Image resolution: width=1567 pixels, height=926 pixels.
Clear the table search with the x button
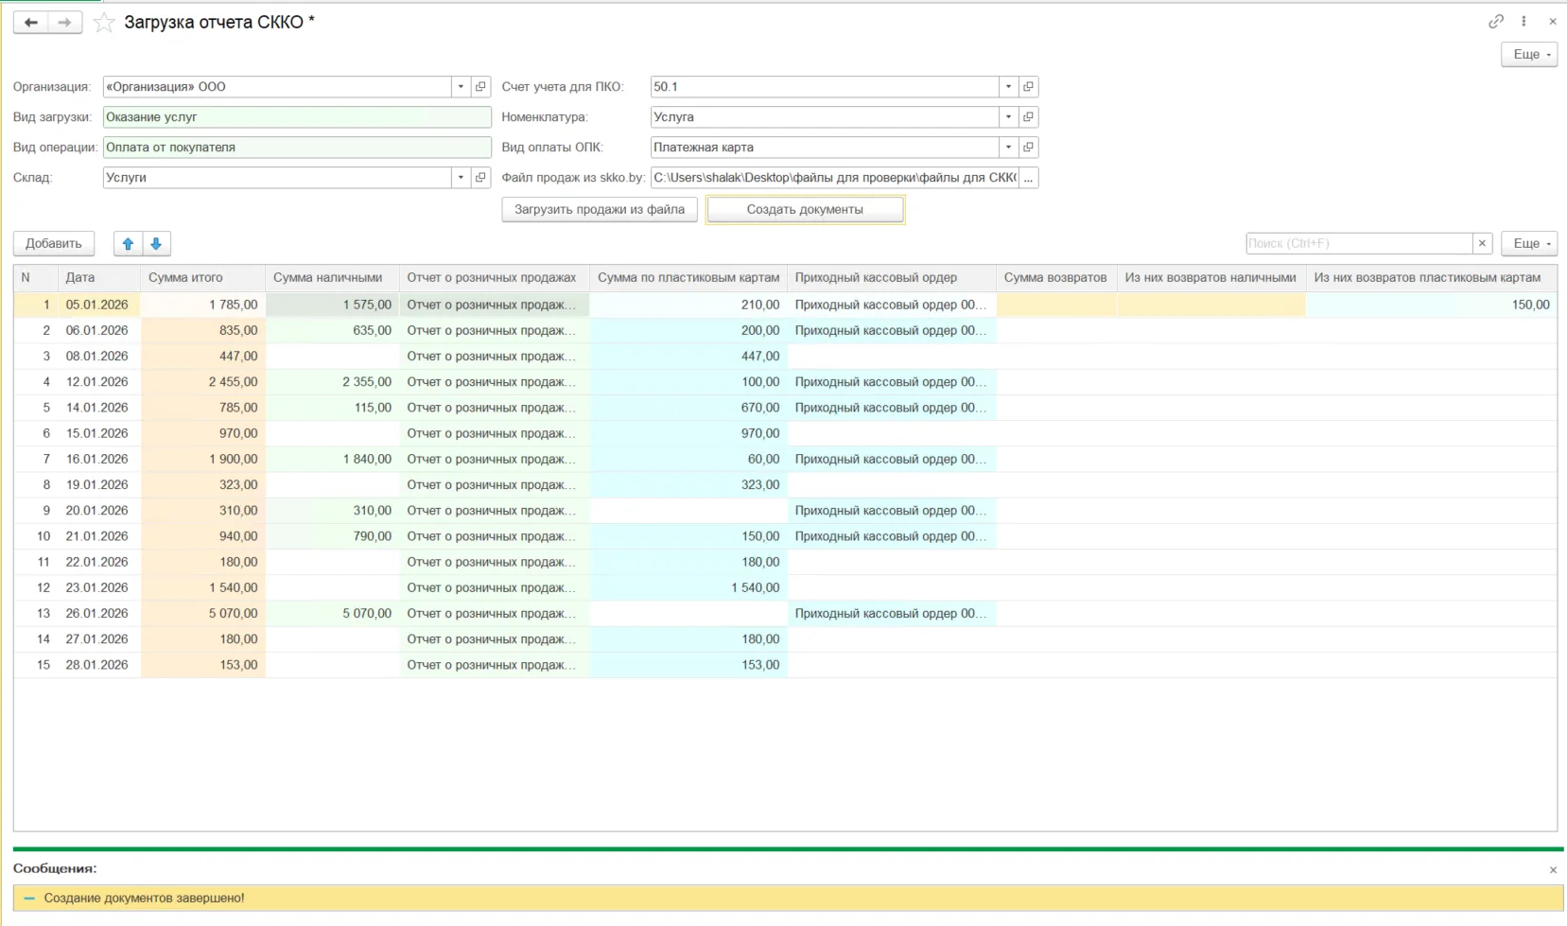[1482, 243]
